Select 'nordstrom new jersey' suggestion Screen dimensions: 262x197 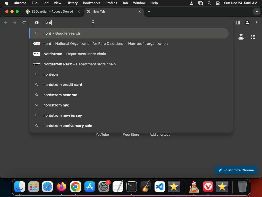[x=129, y=115]
